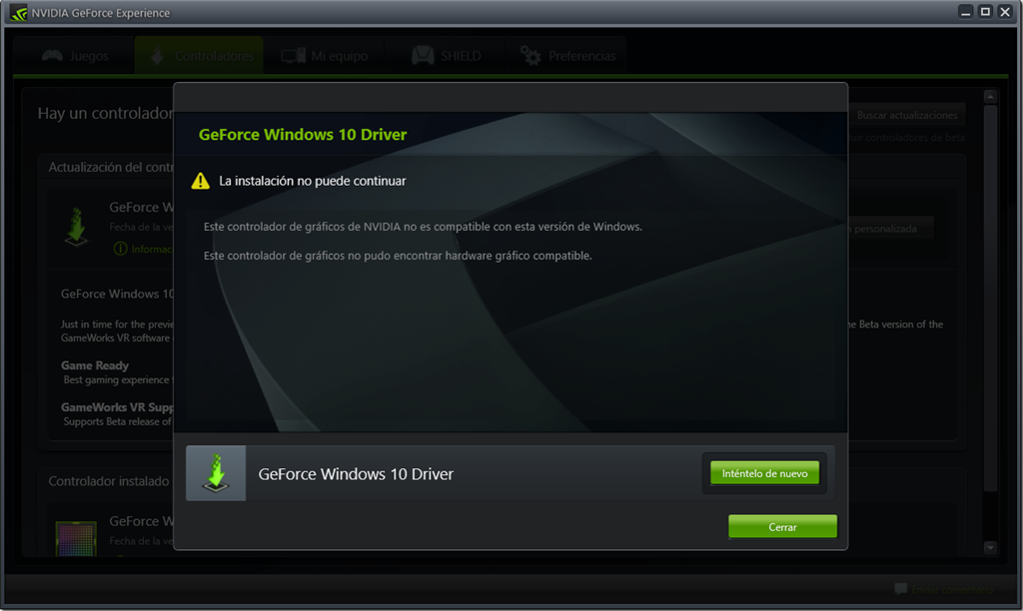Click the 'GeForce Windows 10 Driver' green heading
1023x611 pixels.
[x=303, y=135]
